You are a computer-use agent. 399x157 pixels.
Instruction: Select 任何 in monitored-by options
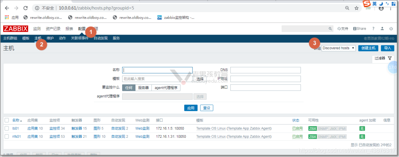[129, 88]
